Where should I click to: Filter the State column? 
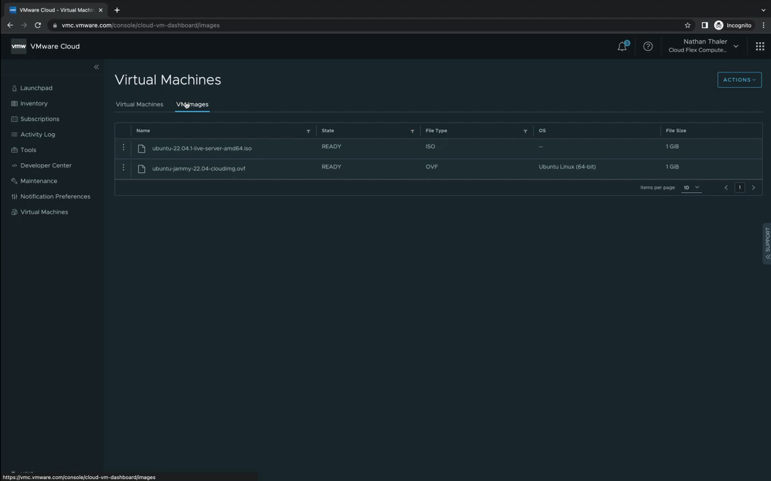412,131
